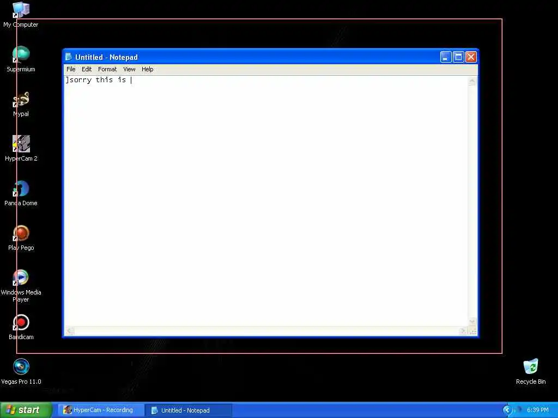Image resolution: width=558 pixels, height=418 pixels.
Task: Click the horizontal scrollbar right arrow
Action: [463, 331]
